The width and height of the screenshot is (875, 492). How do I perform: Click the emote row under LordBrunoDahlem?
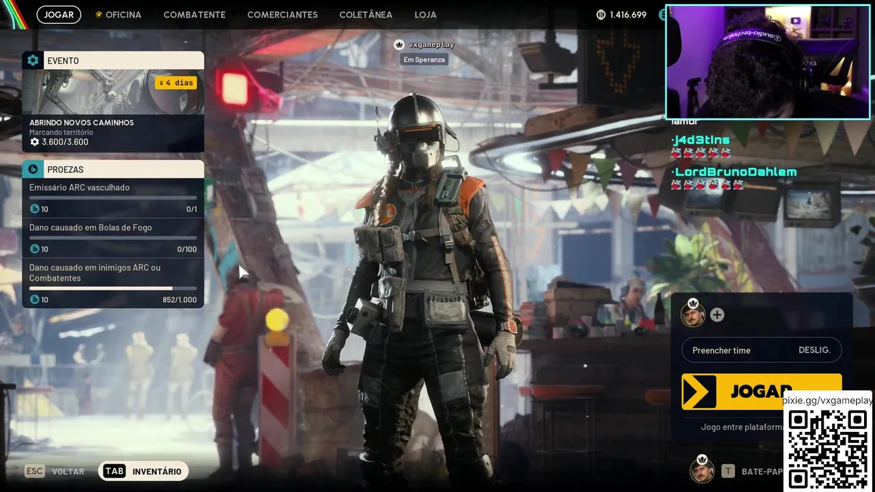[x=707, y=184]
